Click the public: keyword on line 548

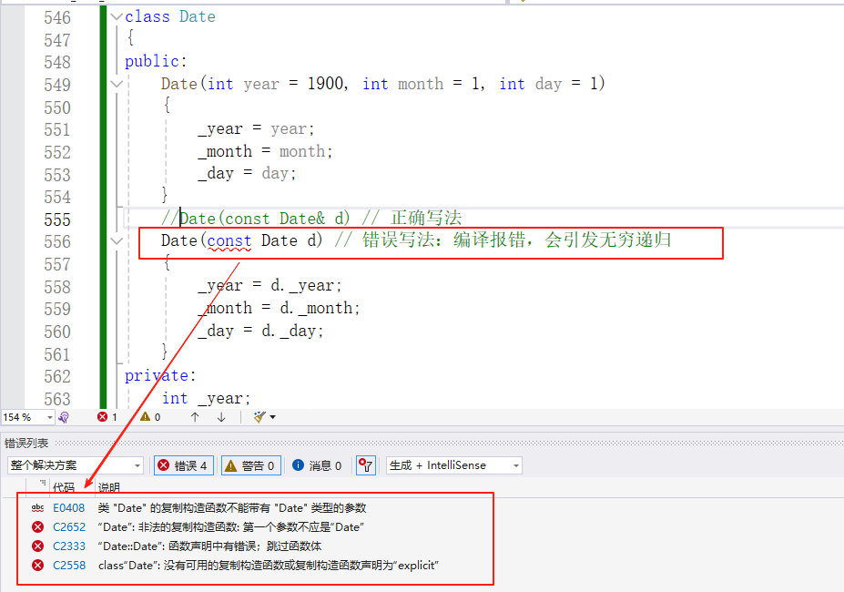click(x=156, y=61)
